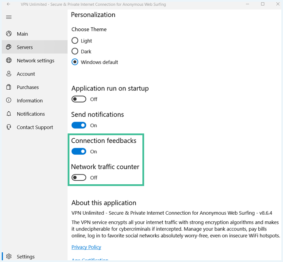This screenshot has width=283, height=262.
Task: Click the Main icon in sidebar
Action: (9, 34)
